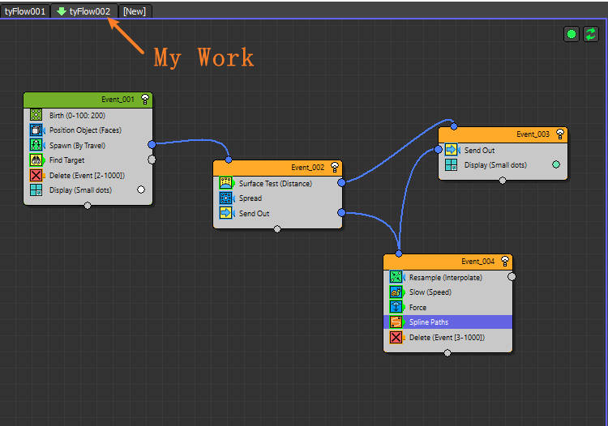Toggle Event_003 lightbulb enable icon

tap(560, 134)
